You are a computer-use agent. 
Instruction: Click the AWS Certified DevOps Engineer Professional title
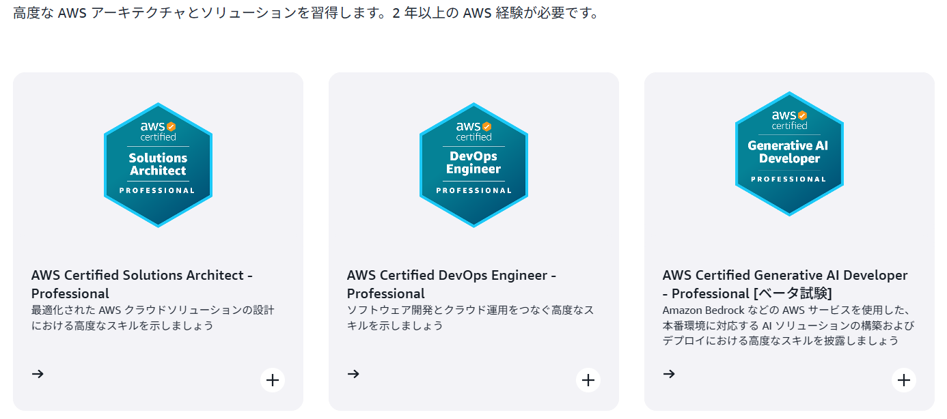tap(451, 283)
